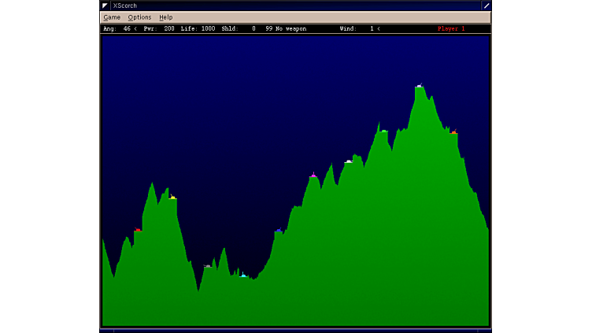Click the red Player 1 label
This screenshot has width=592, height=333.
tap(451, 29)
